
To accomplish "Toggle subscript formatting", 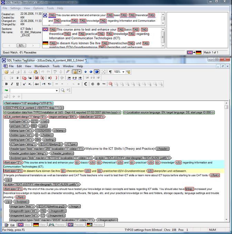I will [x=30, y=84].
